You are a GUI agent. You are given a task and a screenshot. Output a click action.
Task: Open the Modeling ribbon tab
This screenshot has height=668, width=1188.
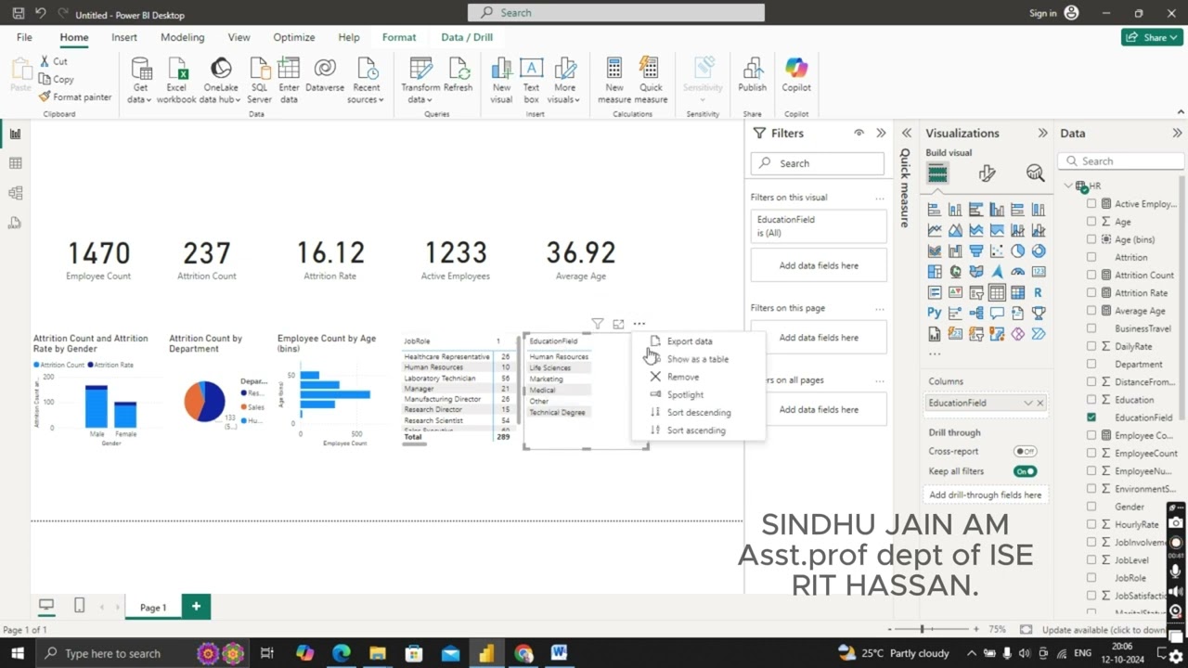tap(182, 37)
